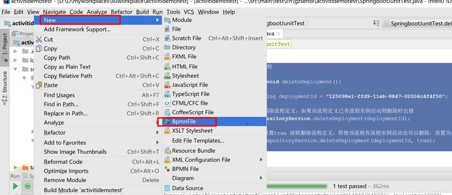Click the test progress bar
This screenshot has height=195, width=452.
296,186
